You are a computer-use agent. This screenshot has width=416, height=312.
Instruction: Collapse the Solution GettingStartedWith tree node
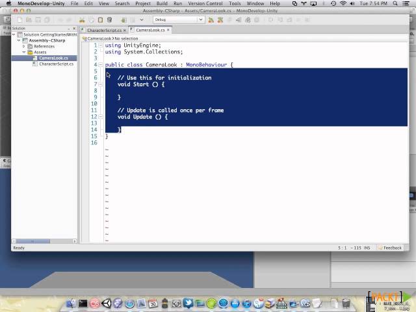pos(14,34)
